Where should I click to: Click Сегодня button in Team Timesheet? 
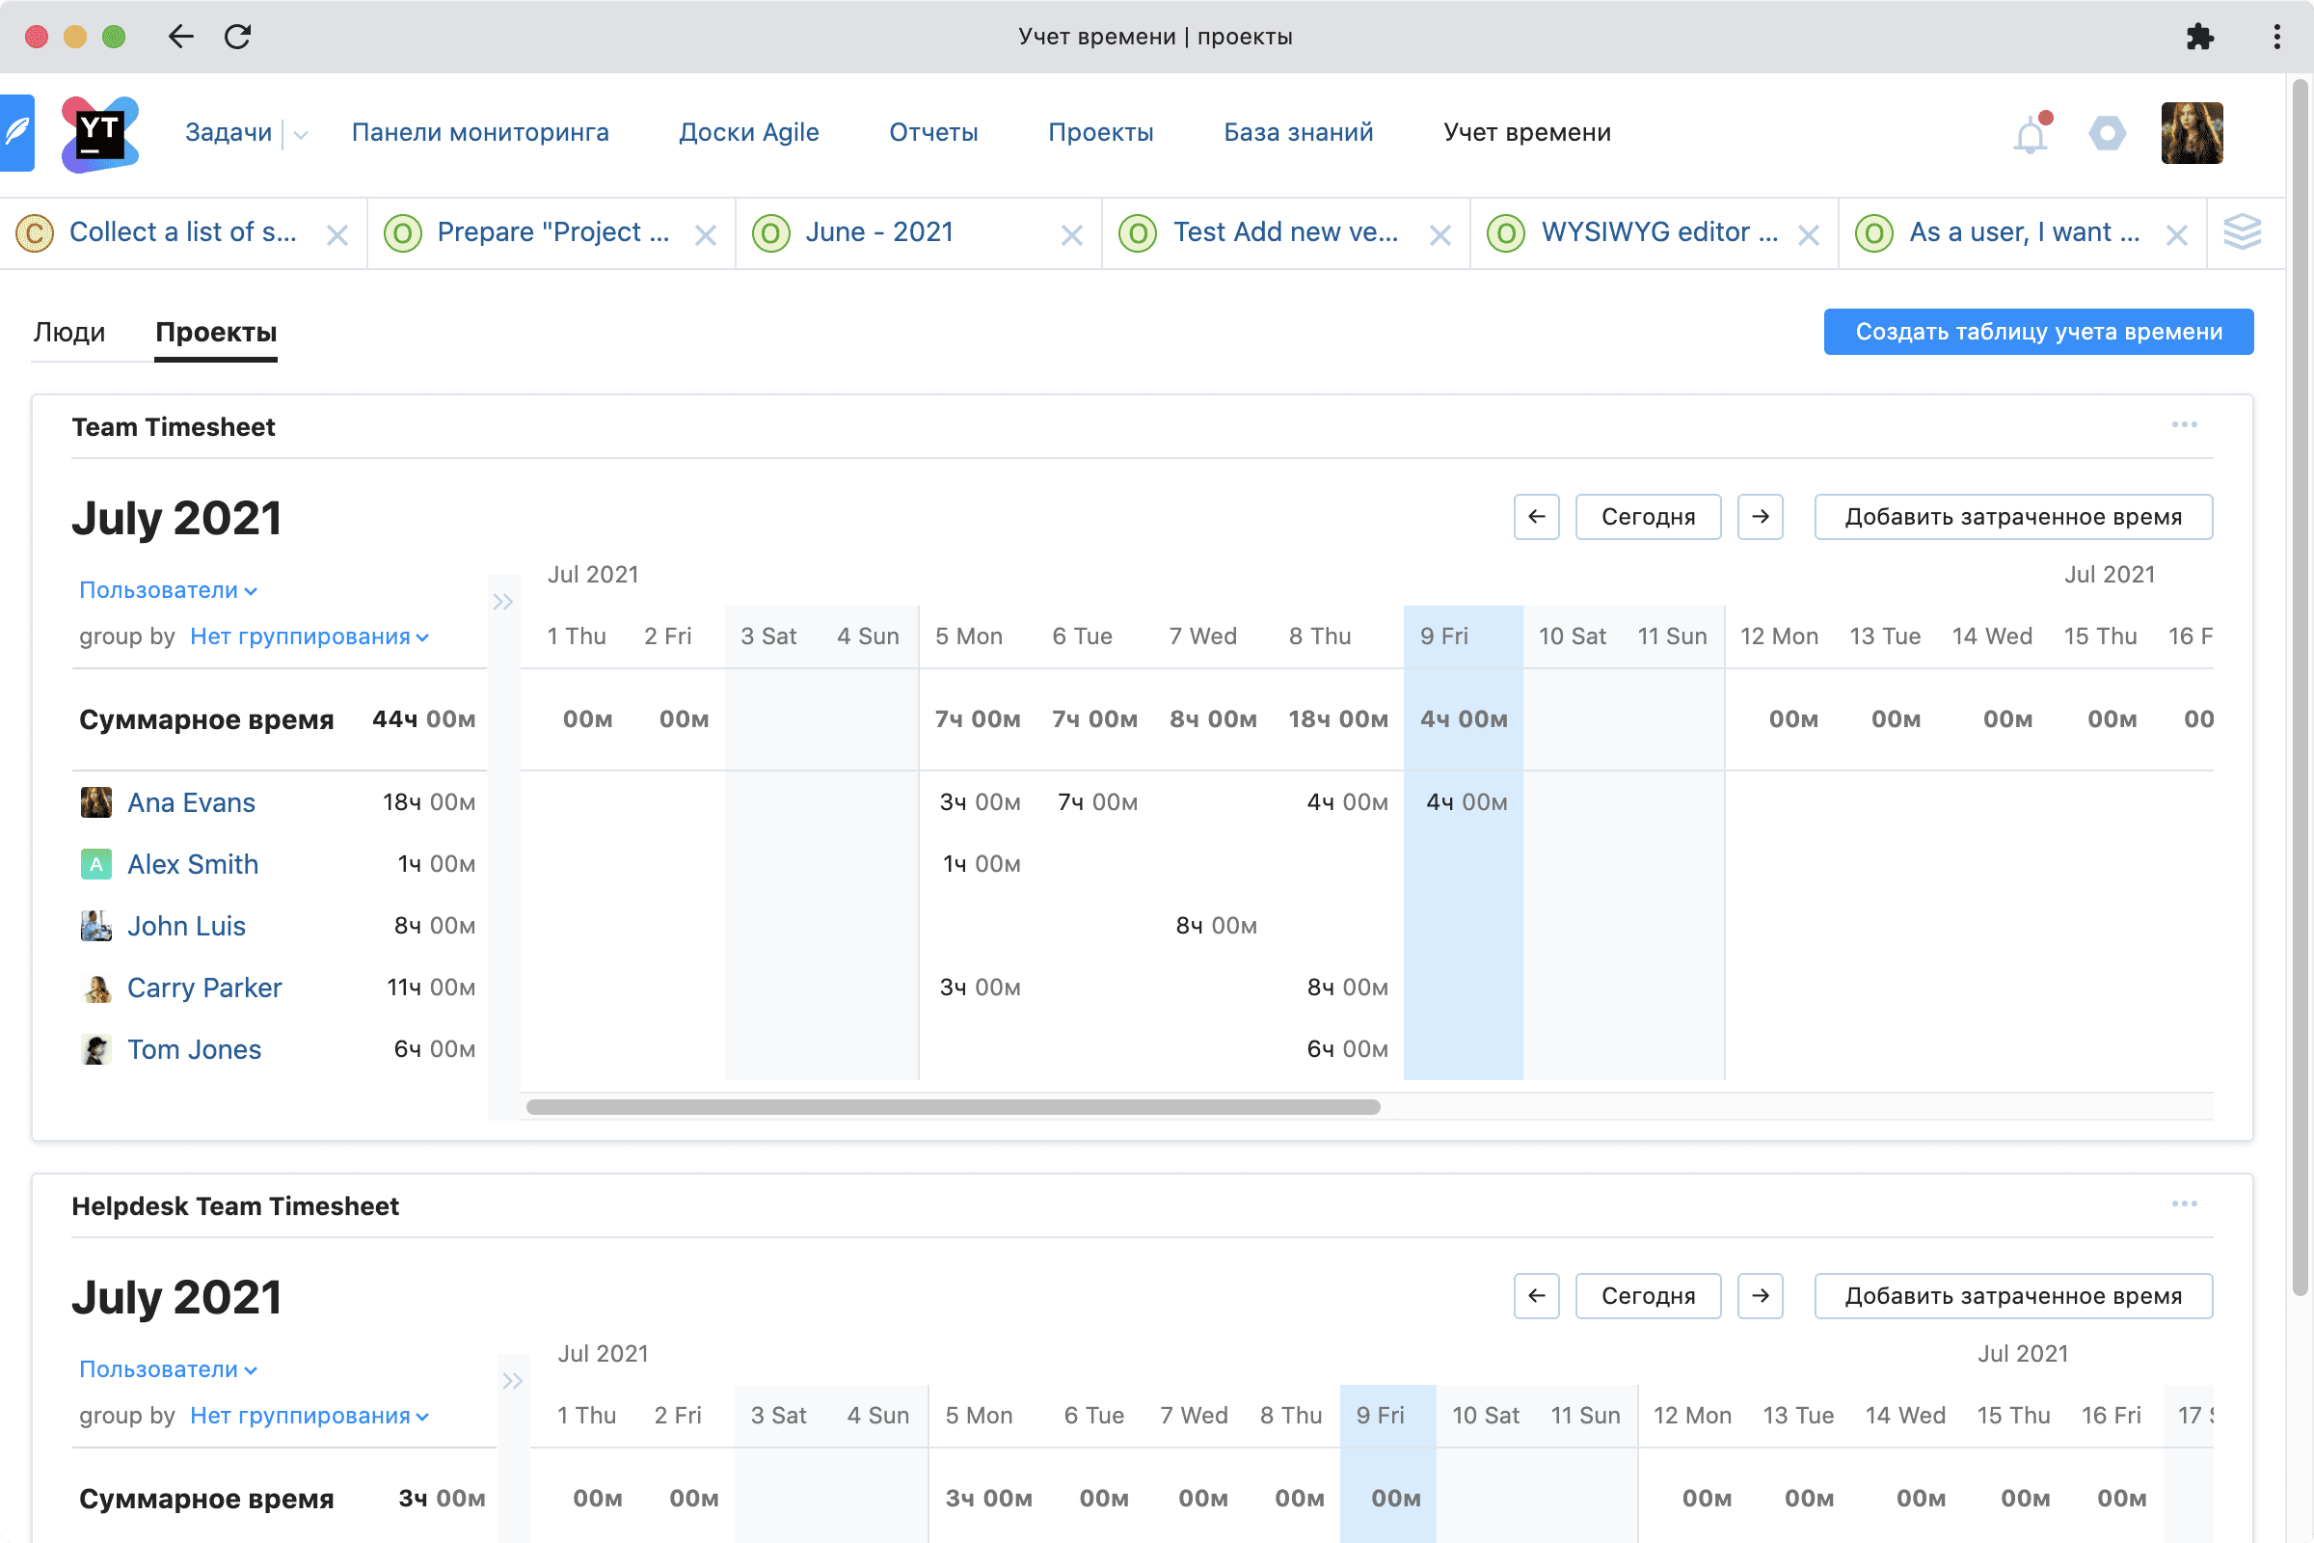[x=1644, y=517]
